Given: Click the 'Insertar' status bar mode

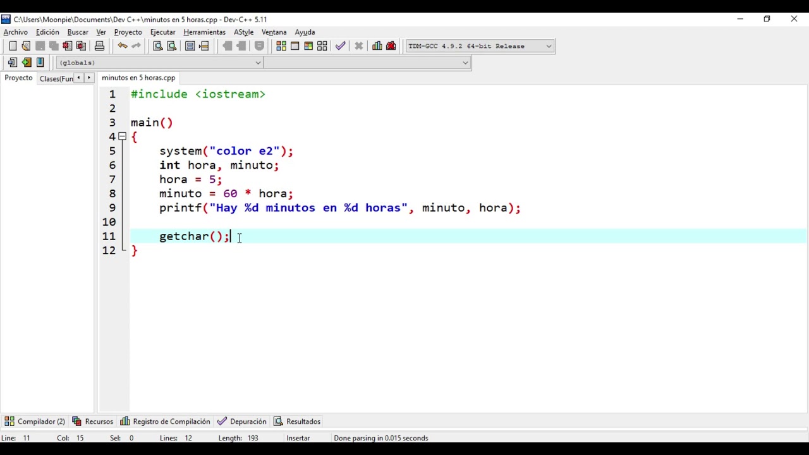Looking at the screenshot, I should 298,438.
